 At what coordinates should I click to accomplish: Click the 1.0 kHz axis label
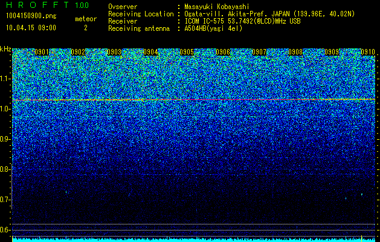point(5,109)
